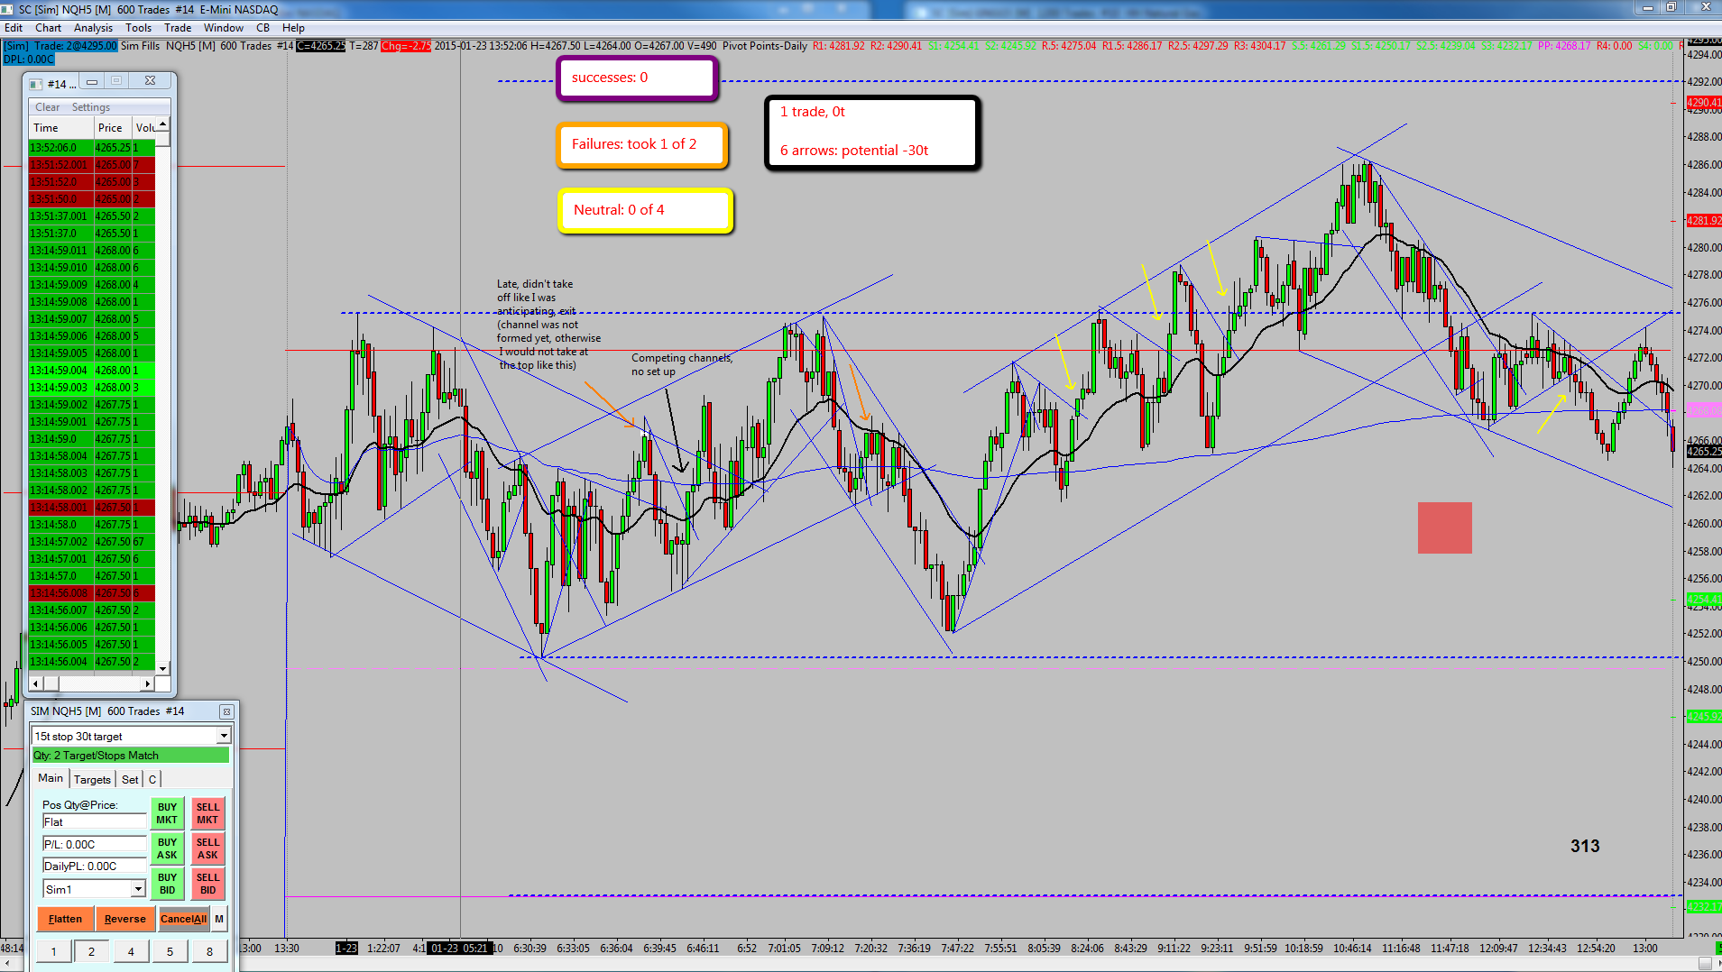Open the Analysis menu
1722x972 pixels.
(93, 28)
